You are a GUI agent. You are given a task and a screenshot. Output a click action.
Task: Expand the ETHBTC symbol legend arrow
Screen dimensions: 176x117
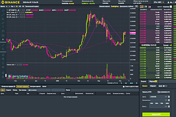pos(20,10)
